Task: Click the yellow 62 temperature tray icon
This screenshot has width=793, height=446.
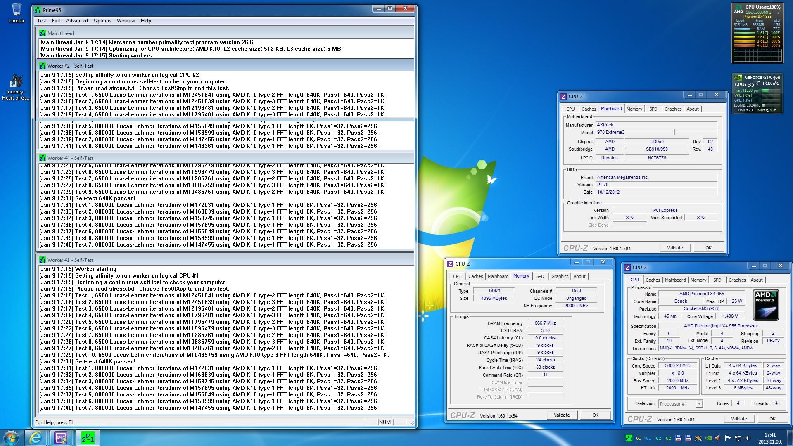Action: point(639,438)
